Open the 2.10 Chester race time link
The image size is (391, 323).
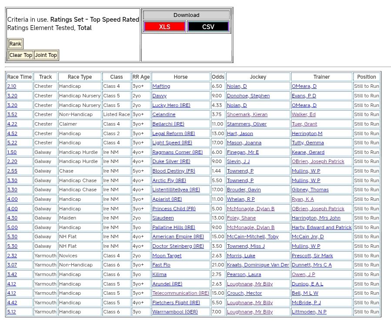point(12,87)
